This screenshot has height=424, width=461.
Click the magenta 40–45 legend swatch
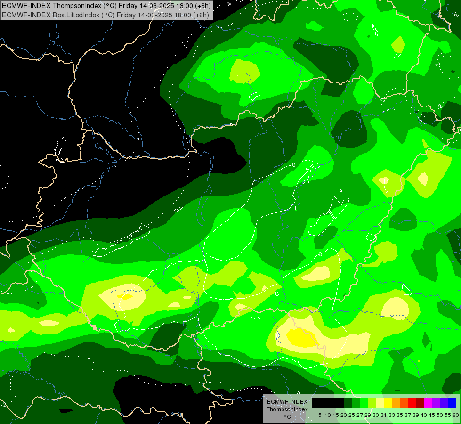428,403
